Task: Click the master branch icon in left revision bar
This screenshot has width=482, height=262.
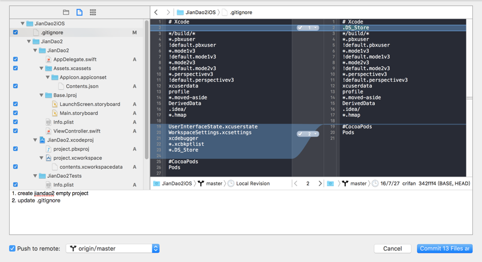Action: pyautogui.click(x=201, y=183)
